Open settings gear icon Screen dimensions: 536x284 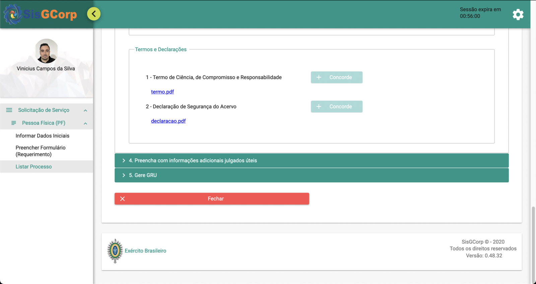point(518,14)
